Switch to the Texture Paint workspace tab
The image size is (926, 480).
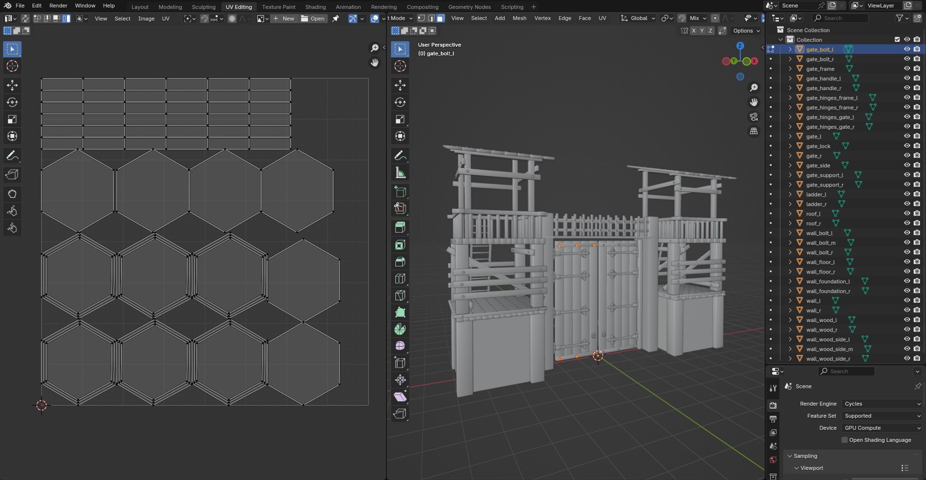point(278,7)
